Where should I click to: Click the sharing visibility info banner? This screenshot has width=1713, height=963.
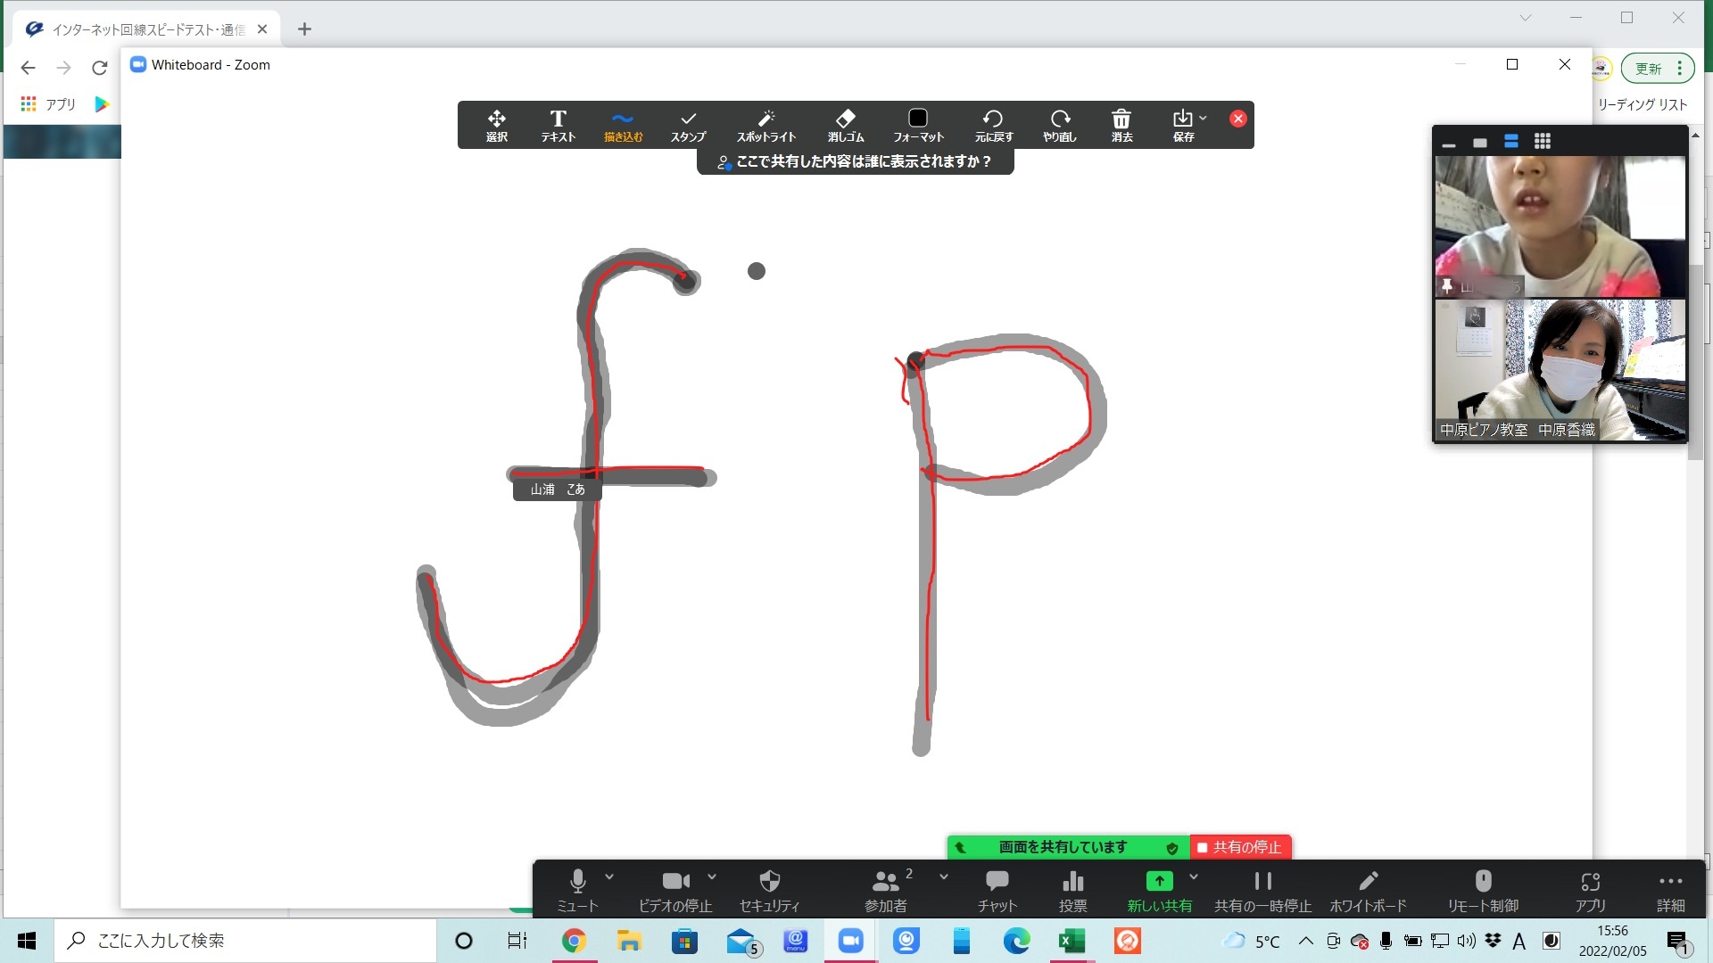855,162
